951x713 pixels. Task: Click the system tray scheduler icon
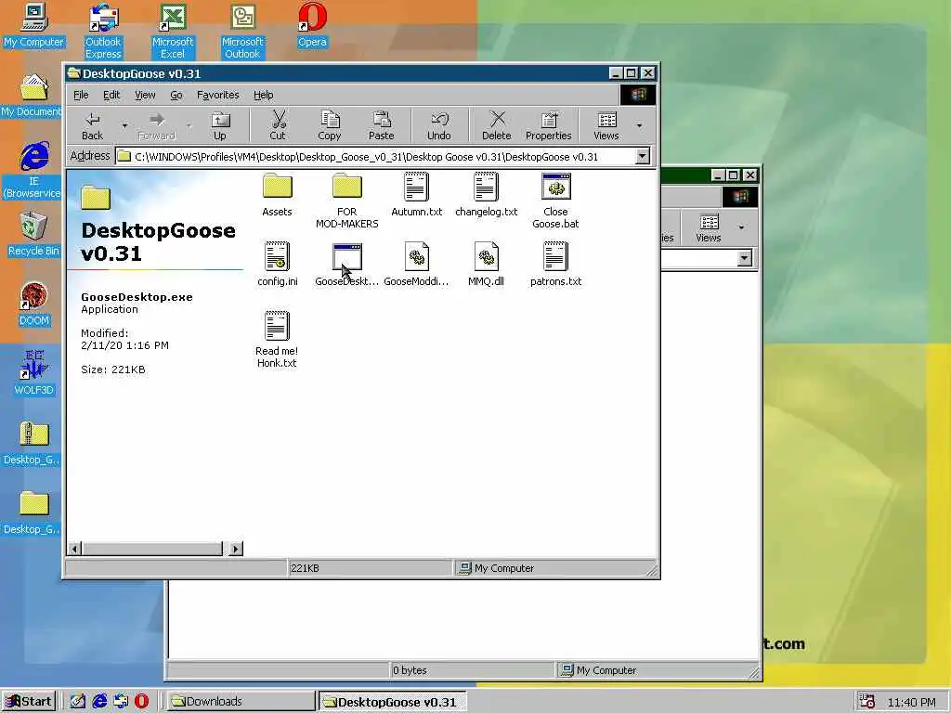pos(867,702)
